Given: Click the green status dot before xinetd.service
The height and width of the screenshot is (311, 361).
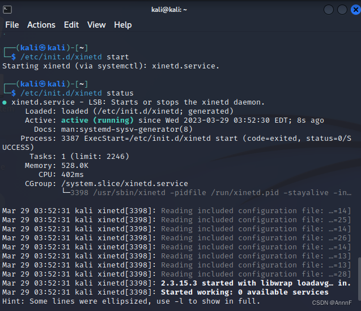Looking at the screenshot, I should click(x=5, y=102).
